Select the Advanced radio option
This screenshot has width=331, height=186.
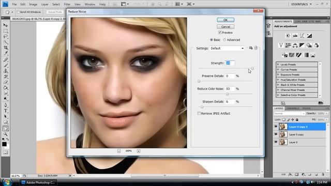(x=224, y=40)
